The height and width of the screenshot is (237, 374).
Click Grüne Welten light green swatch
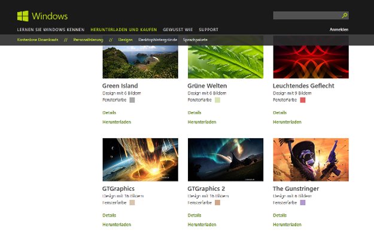[x=217, y=100]
